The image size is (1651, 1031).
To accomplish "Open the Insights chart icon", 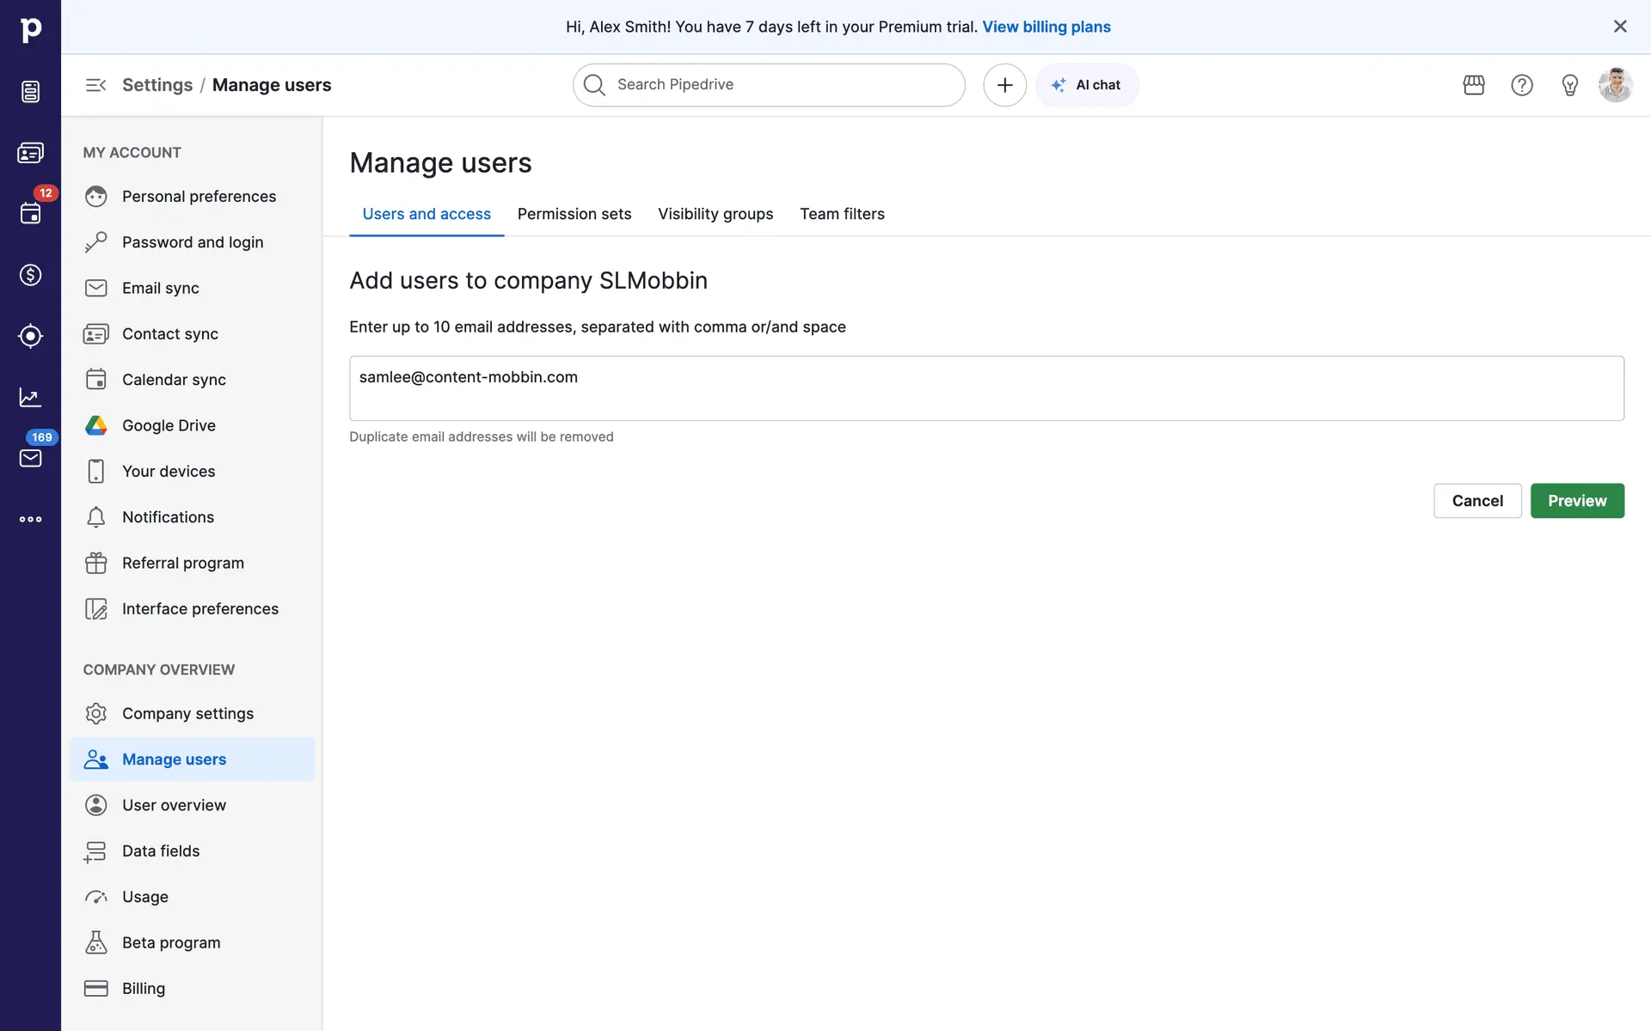I will [30, 397].
